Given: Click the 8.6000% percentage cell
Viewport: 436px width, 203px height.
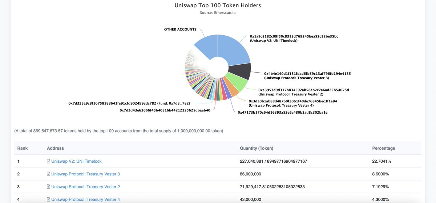Looking at the screenshot, I should (x=381, y=174).
